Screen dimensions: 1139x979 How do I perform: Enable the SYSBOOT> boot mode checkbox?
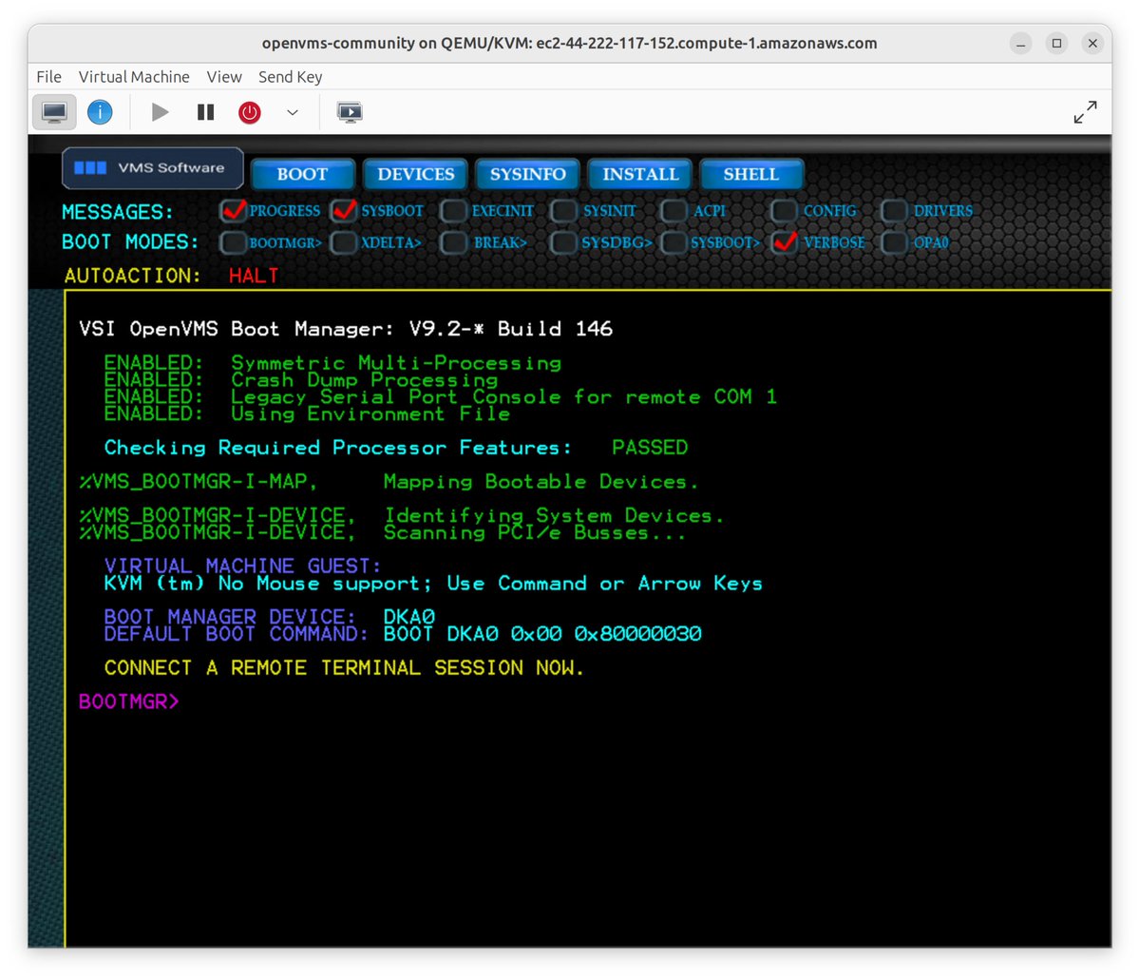click(674, 242)
